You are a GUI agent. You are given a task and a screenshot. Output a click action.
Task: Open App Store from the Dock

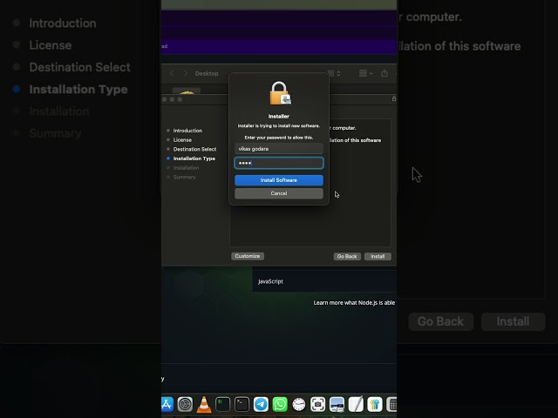(167, 404)
